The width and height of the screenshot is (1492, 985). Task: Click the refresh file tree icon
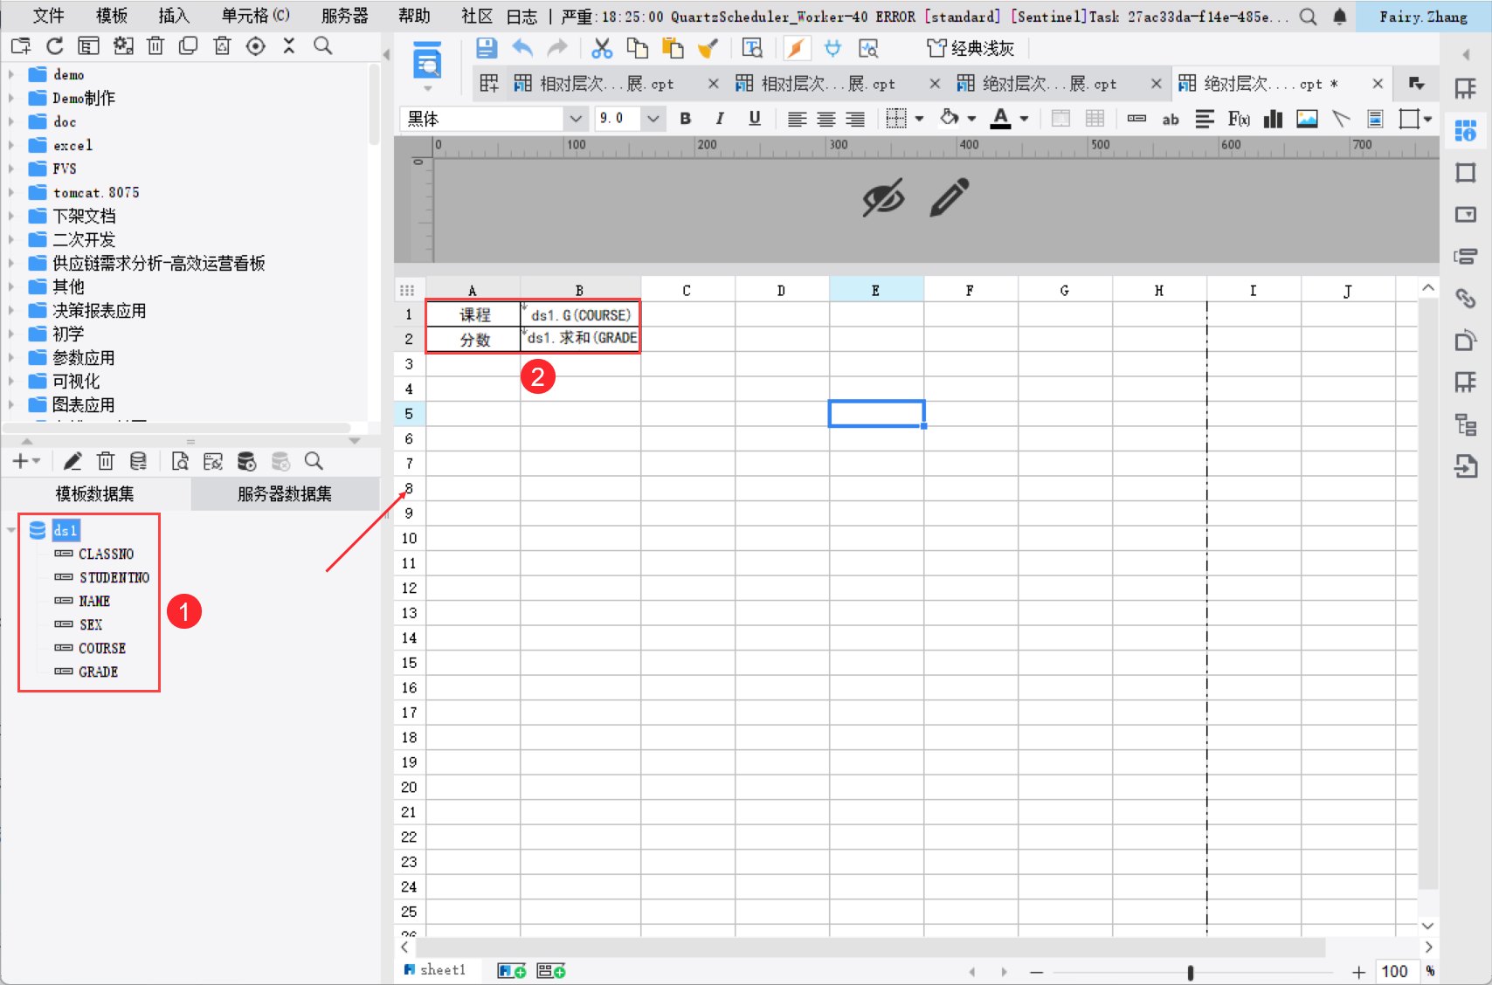(55, 46)
